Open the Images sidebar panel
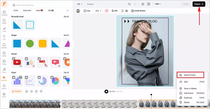Image resolution: width=210 pixels, height=109 pixels. (4, 62)
